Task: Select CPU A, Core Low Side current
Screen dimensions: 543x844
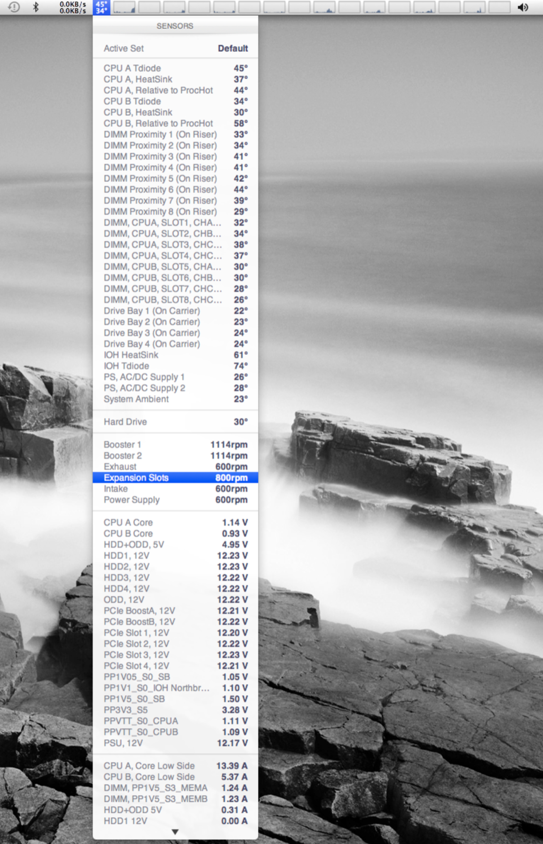Action: coord(175,766)
